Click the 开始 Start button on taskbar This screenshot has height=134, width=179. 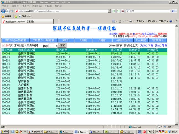pyautogui.click(x=5, y=132)
